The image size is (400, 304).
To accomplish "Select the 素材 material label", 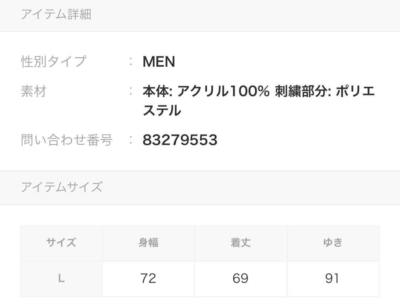I will (33, 91).
